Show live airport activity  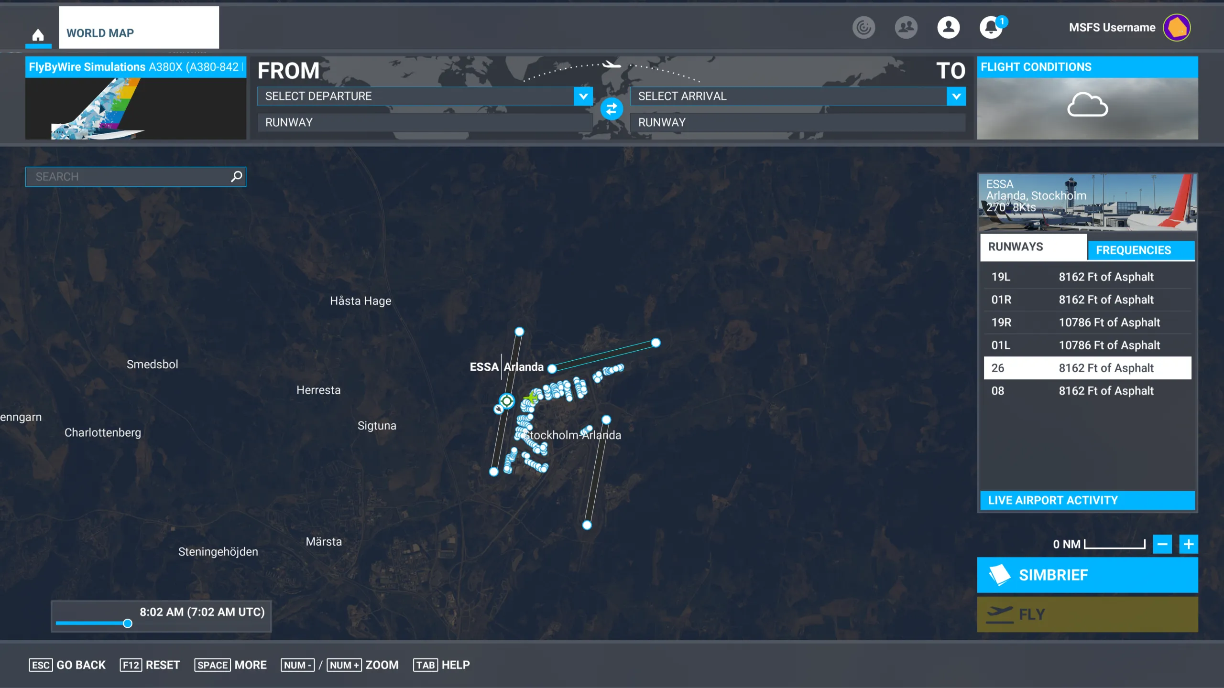coord(1087,500)
